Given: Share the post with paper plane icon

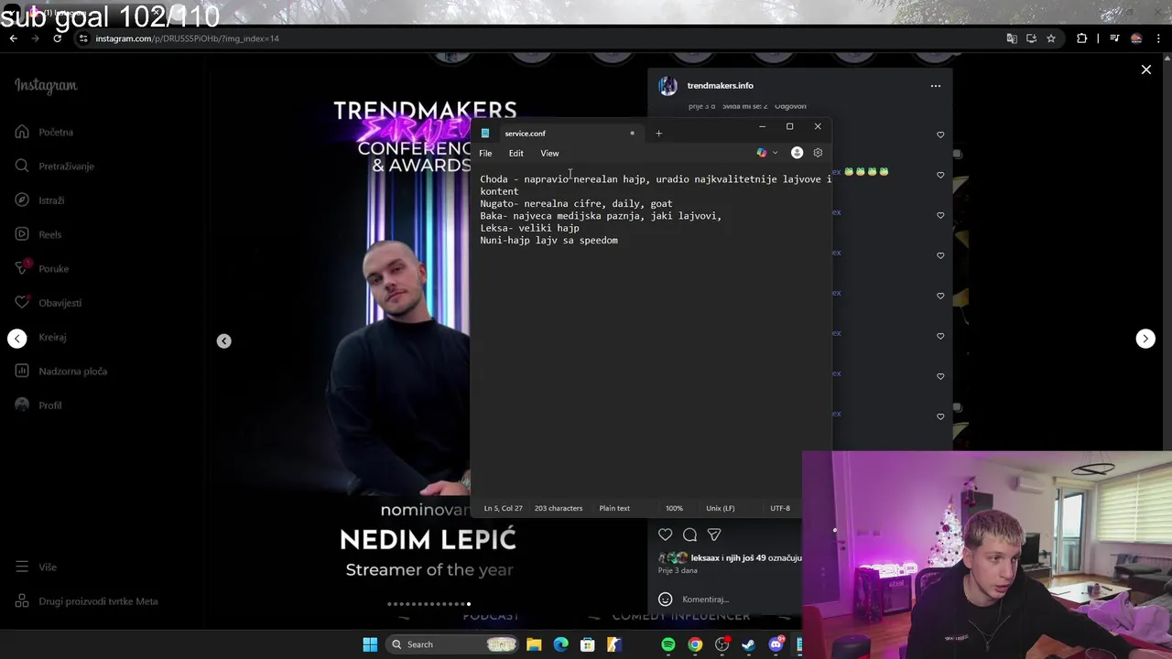Looking at the screenshot, I should pos(714,535).
